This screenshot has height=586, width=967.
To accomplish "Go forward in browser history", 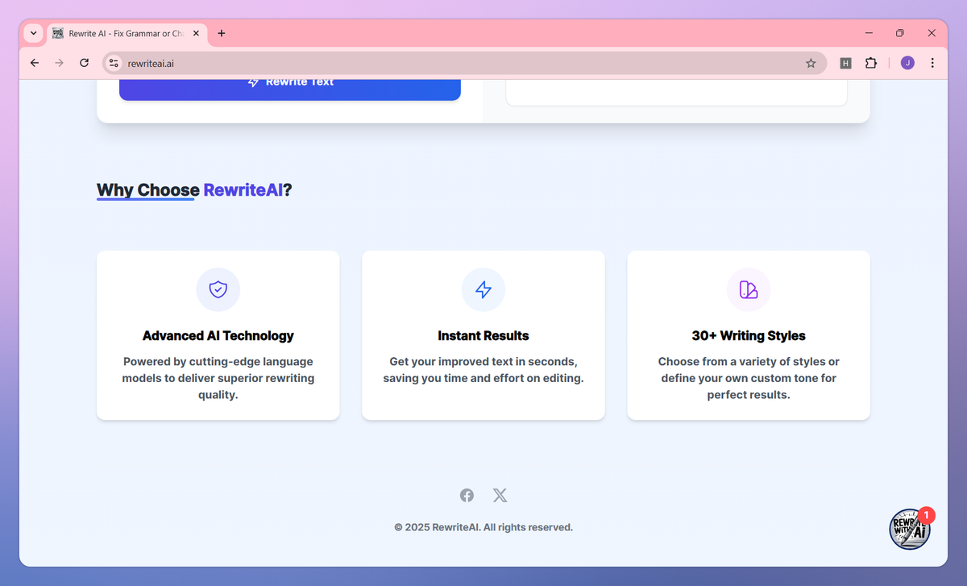I will point(59,63).
